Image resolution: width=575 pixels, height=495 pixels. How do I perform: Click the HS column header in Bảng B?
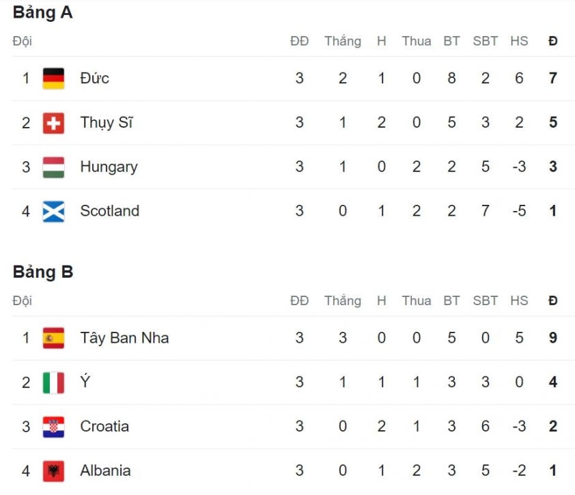click(519, 300)
